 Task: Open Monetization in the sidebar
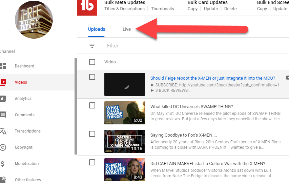tap(27, 163)
